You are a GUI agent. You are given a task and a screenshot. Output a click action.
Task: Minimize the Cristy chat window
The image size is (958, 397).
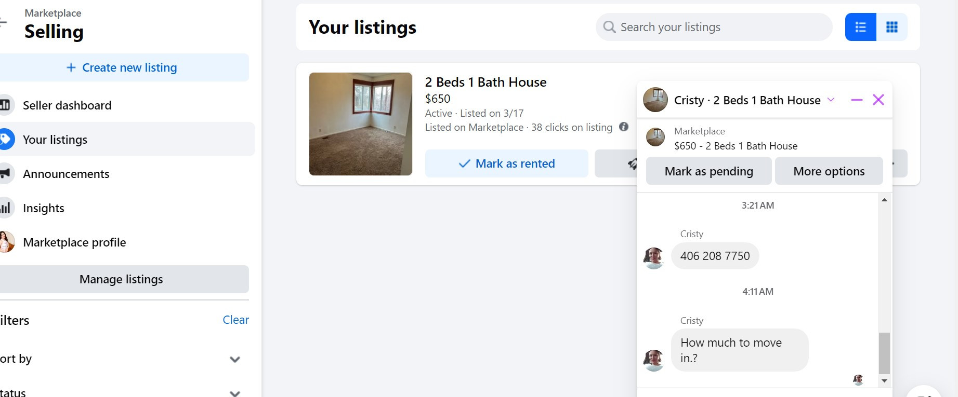coord(857,100)
